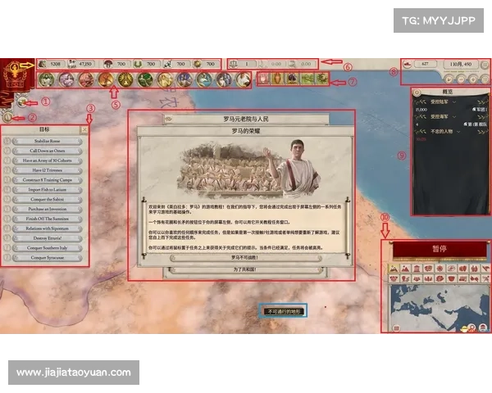The image size is (492, 393).
Task: Click the golden sun power icon
Action: (198, 64)
